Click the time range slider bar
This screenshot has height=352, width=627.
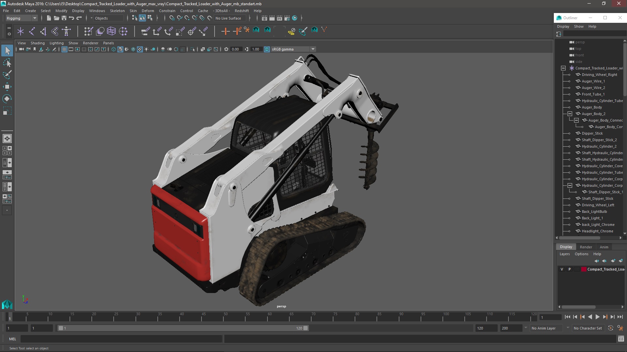coord(183,328)
